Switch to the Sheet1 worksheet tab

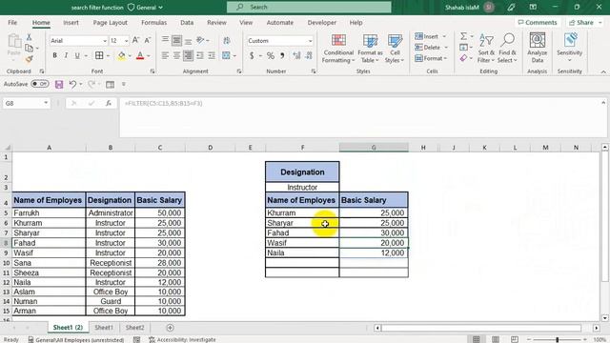[104, 328]
